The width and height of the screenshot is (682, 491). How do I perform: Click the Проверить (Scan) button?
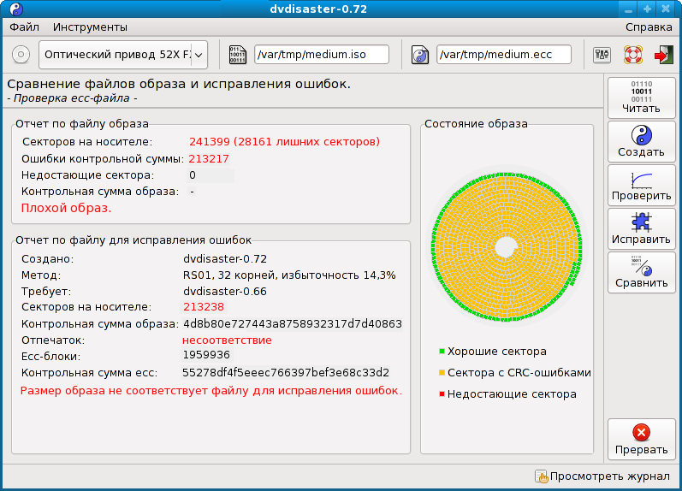[641, 186]
